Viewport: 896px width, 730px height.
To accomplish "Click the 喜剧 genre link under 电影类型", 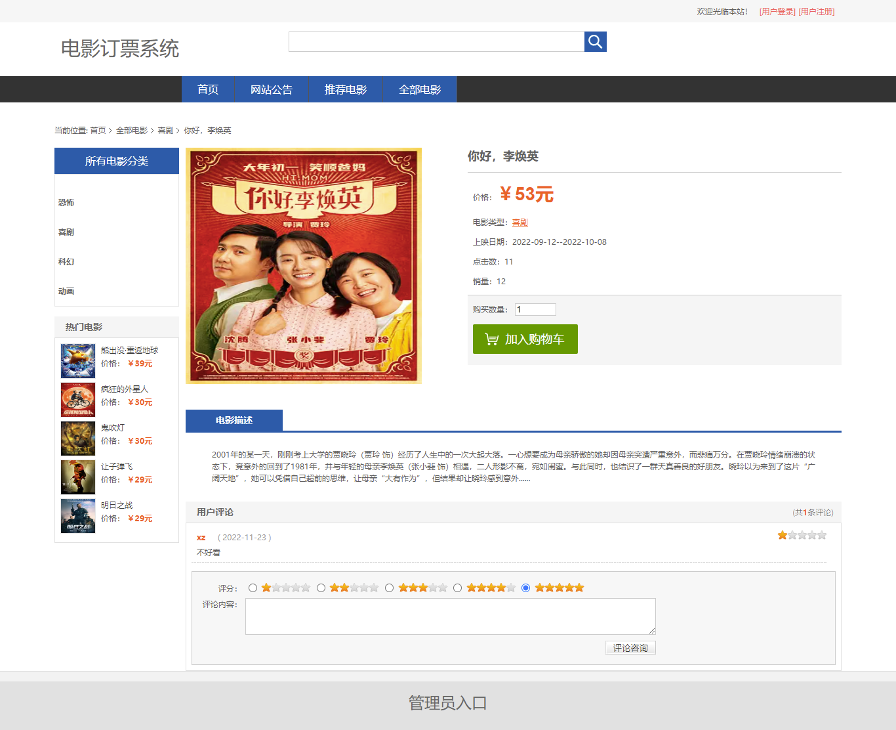I will click(519, 222).
